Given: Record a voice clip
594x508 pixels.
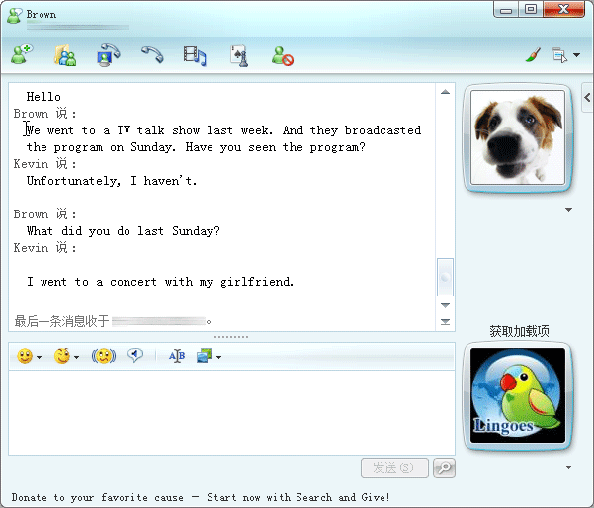Looking at the screenshot, I should [135, 356].
